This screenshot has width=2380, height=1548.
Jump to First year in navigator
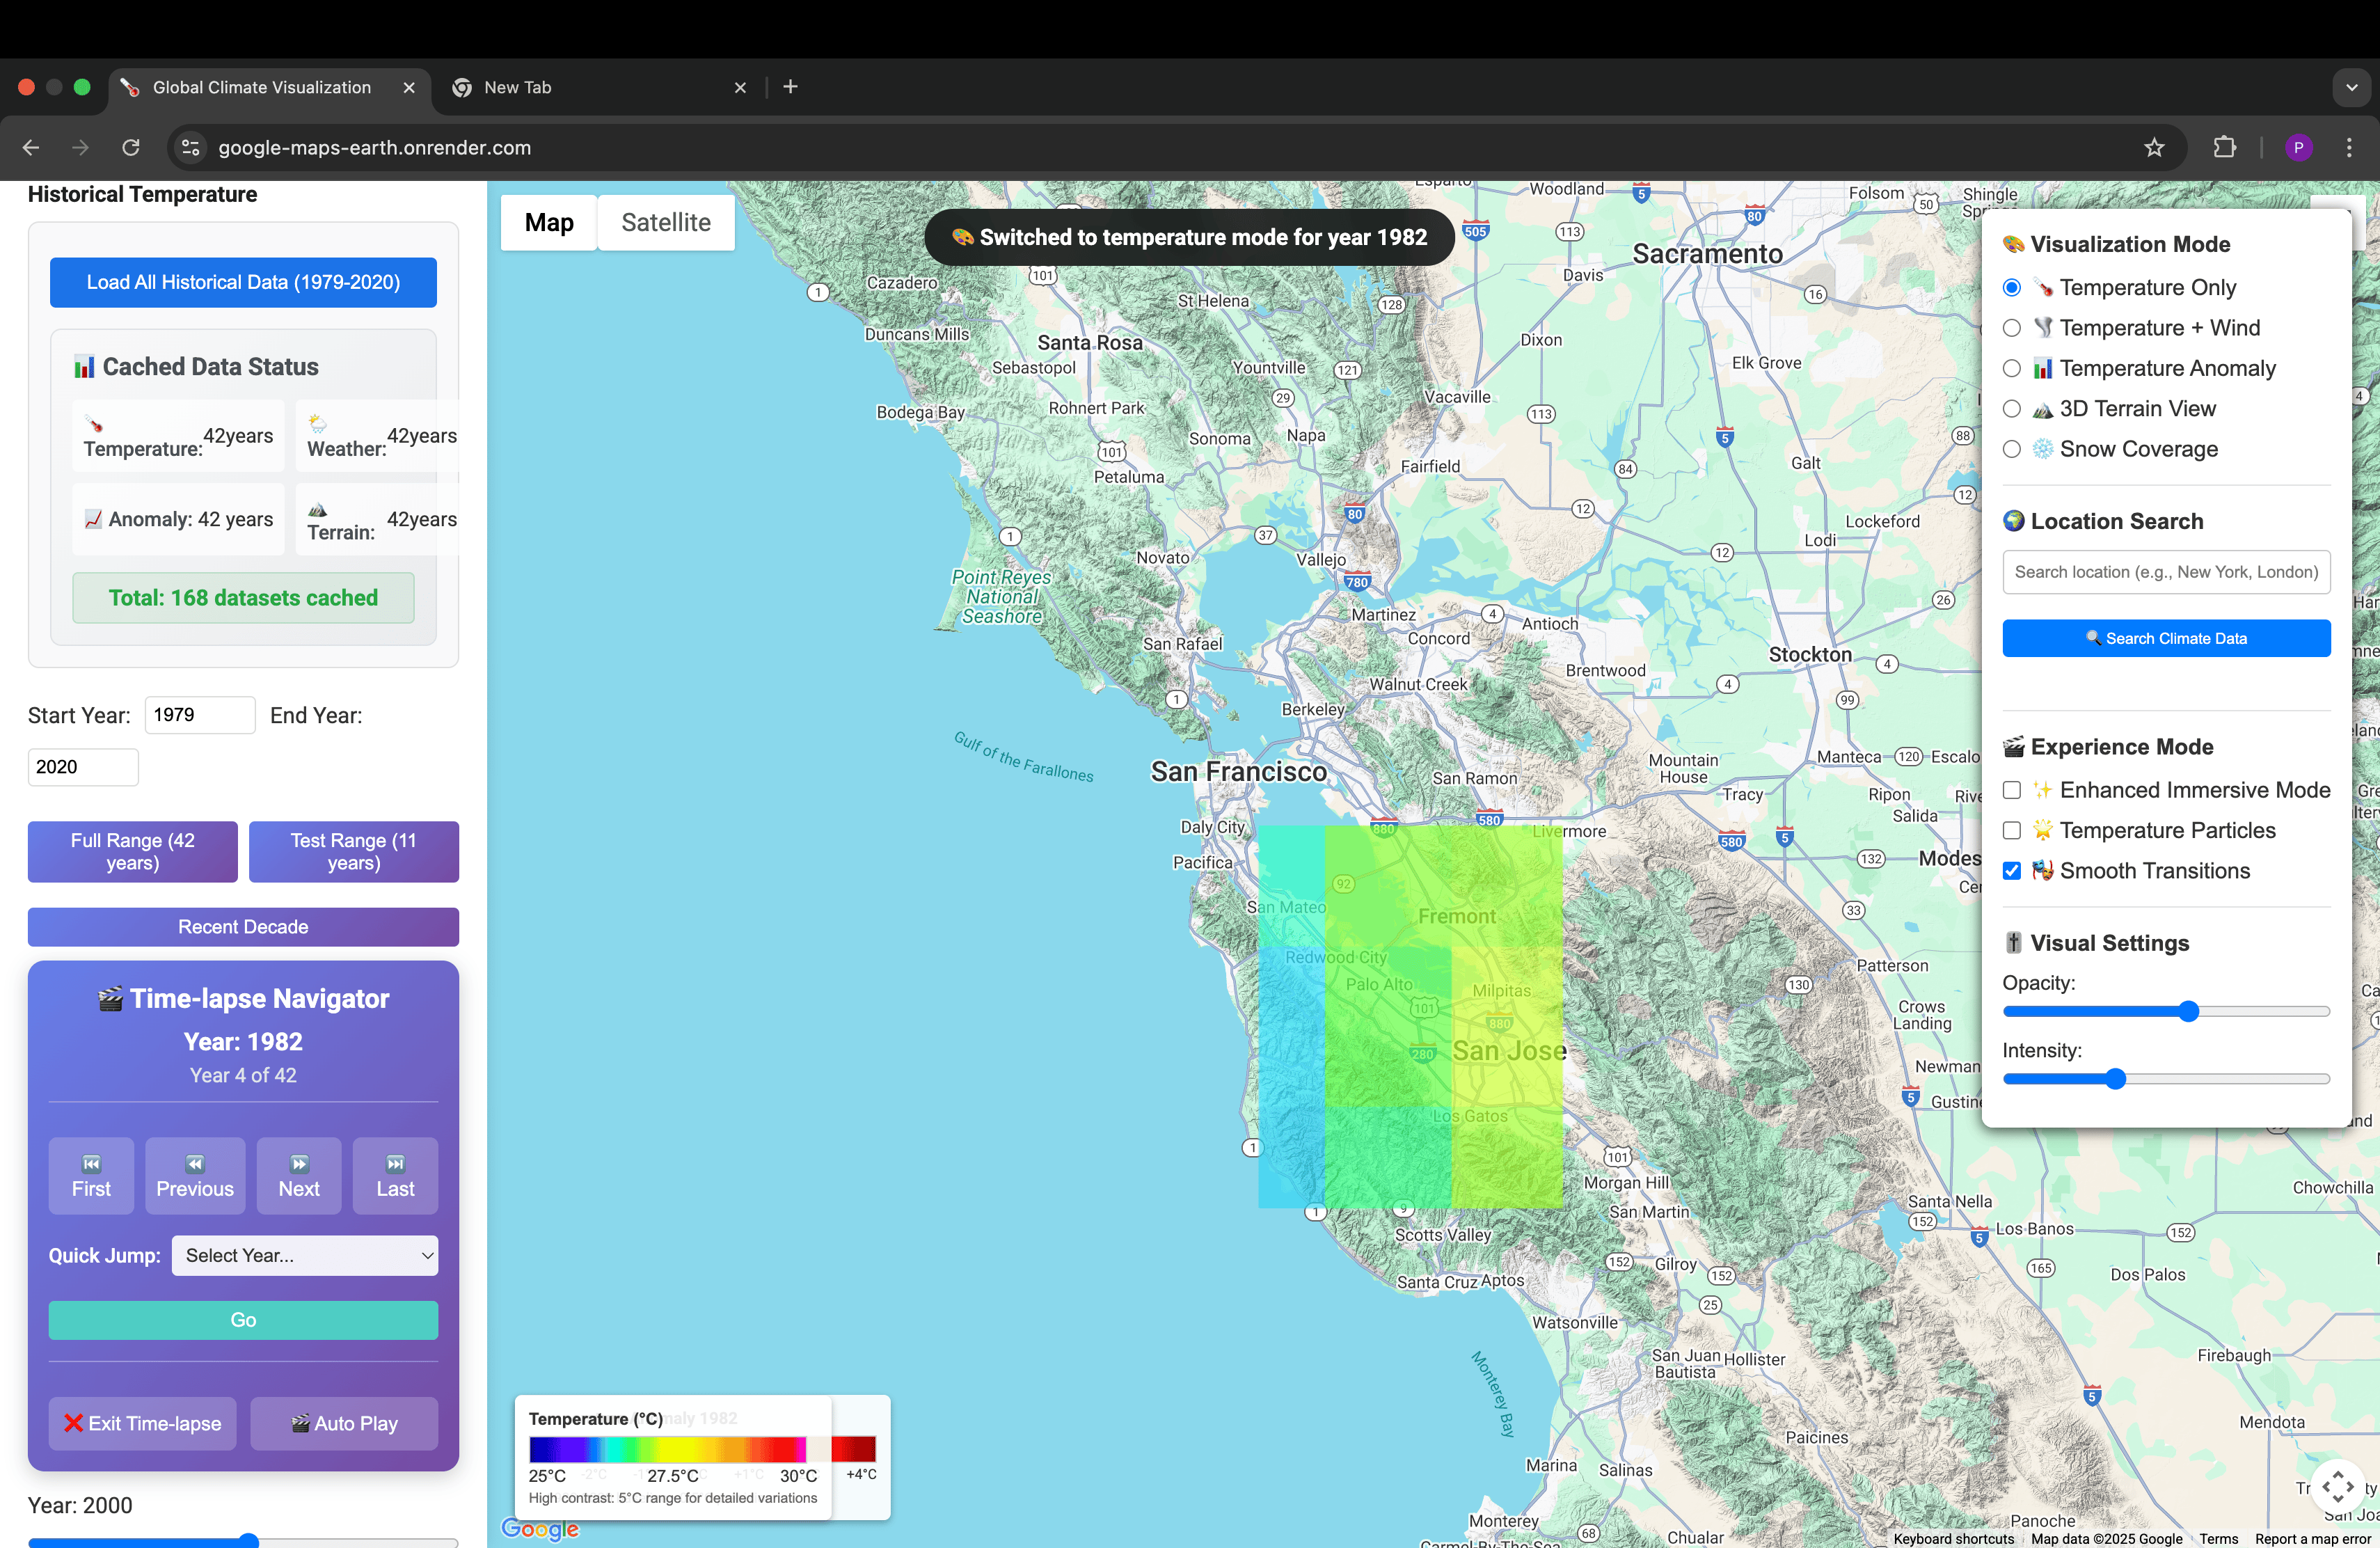pos(91,1176)
